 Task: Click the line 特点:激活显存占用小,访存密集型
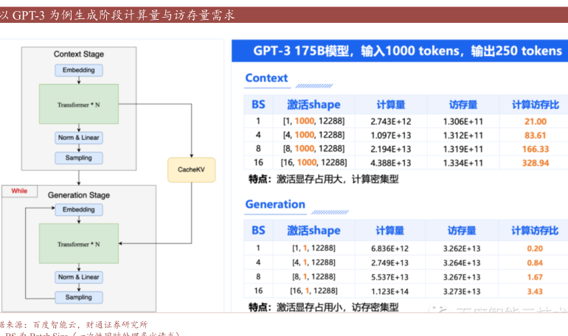pyautogui.click(x=324, y=307)
